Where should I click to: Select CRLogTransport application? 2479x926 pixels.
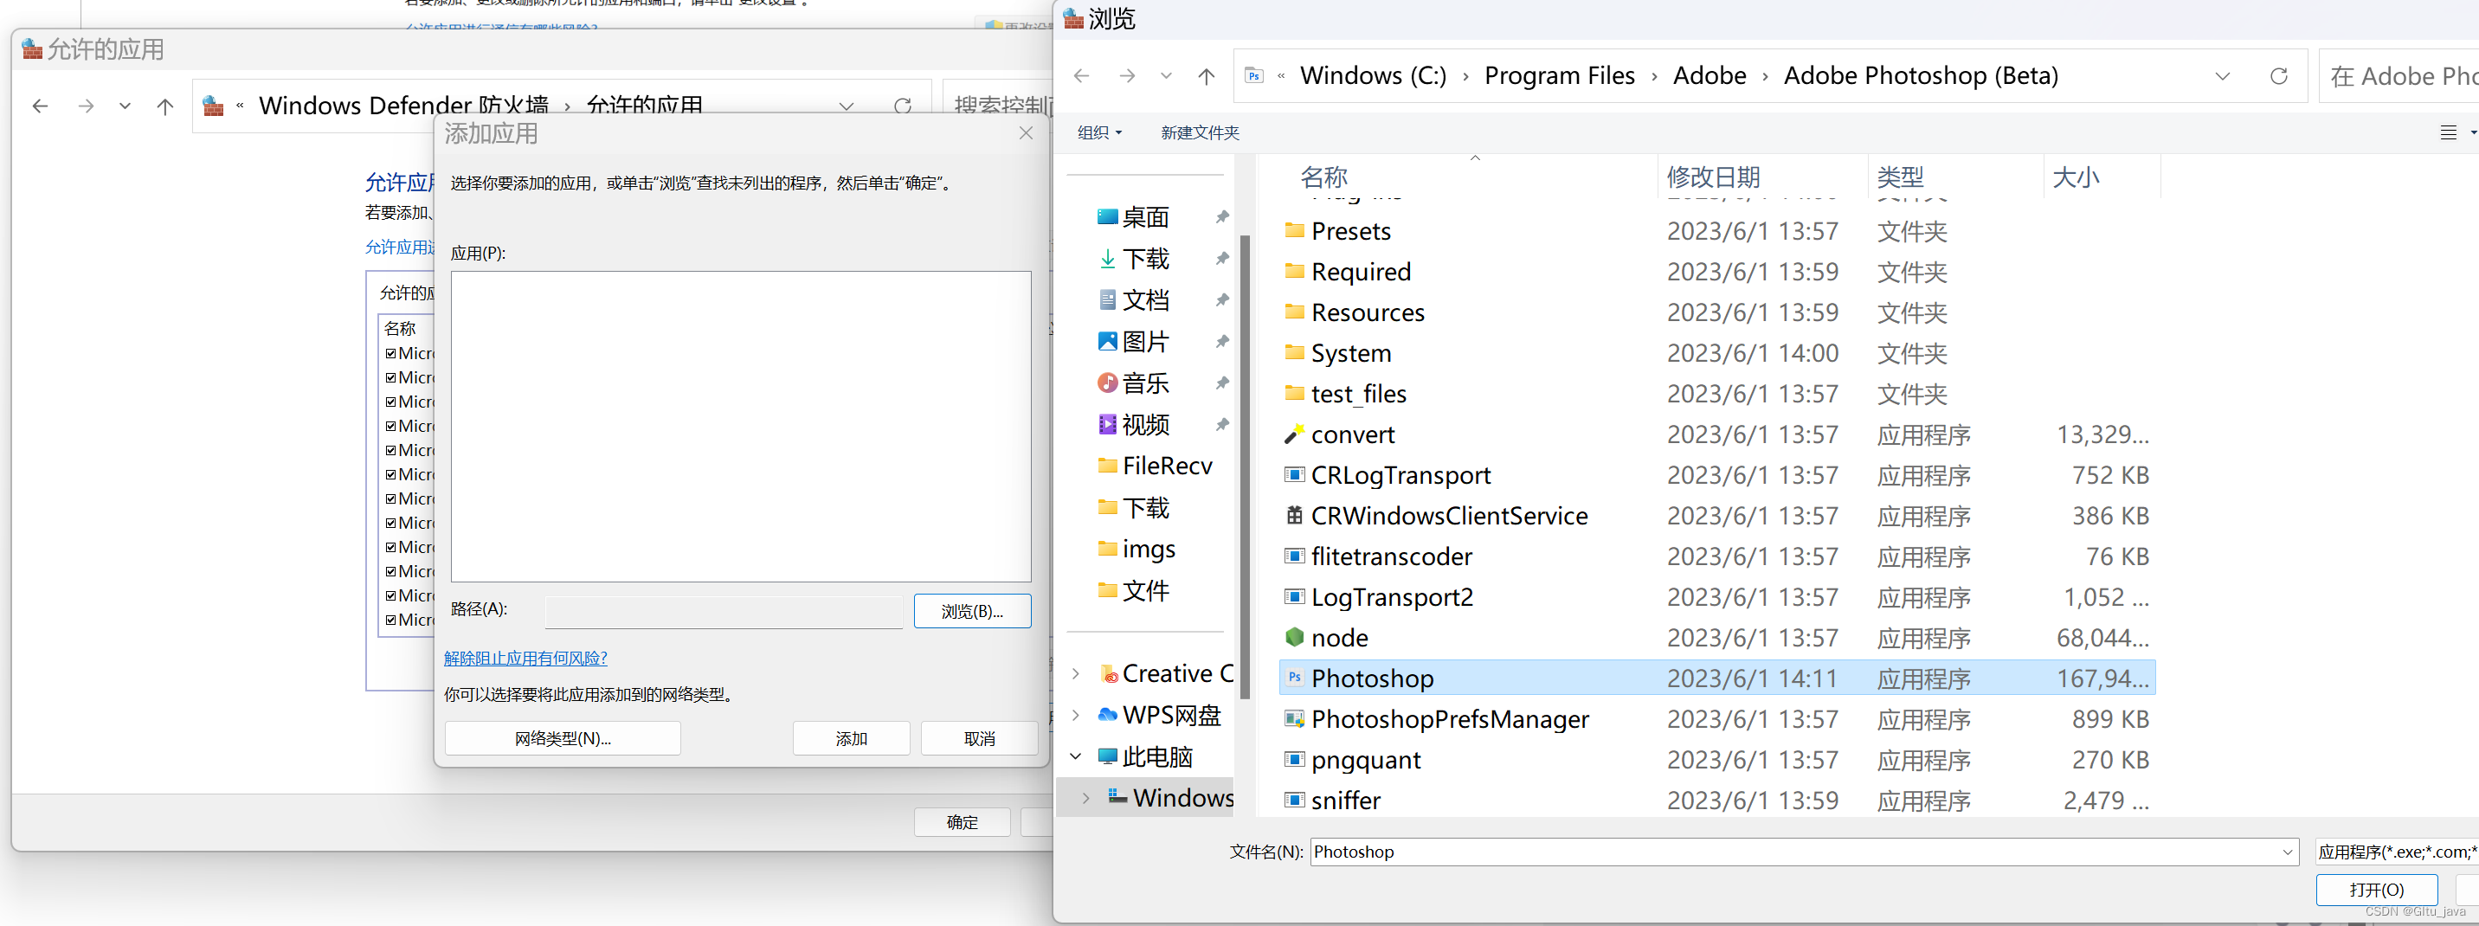click(x=1400, y=474)
